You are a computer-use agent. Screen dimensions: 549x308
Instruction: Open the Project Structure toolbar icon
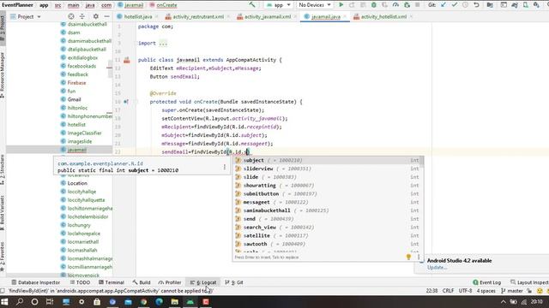490,5
